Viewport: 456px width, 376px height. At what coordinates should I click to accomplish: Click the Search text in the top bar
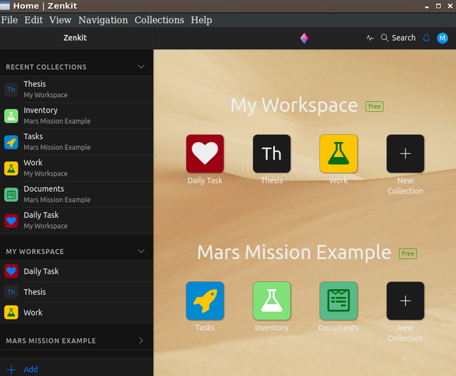(404, 38)
